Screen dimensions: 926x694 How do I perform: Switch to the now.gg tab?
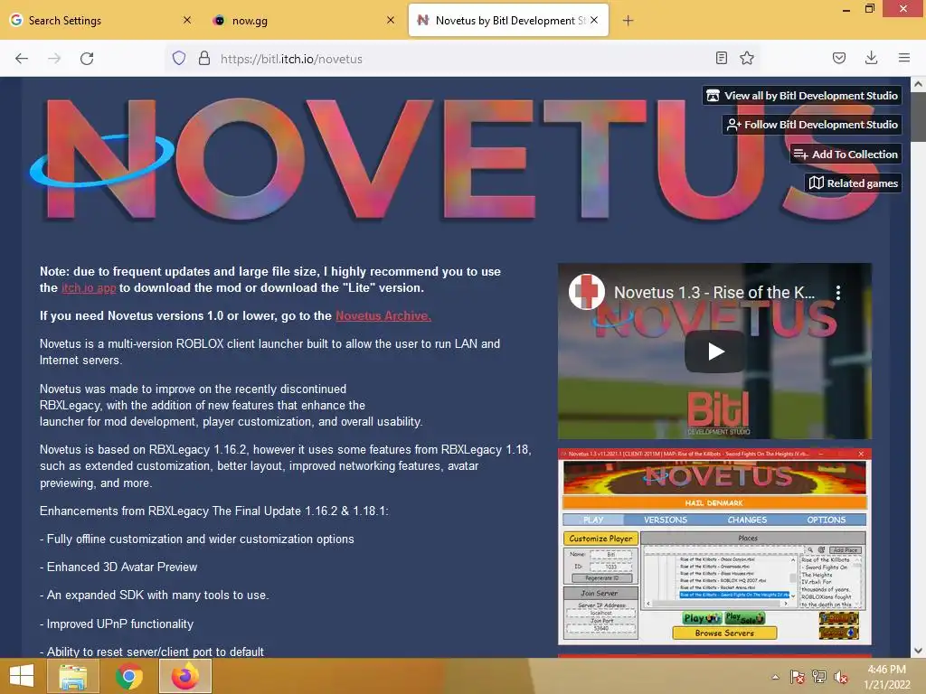click(x=303, y=21)
